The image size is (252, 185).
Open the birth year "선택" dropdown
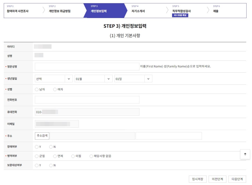[x=53, y=79]
